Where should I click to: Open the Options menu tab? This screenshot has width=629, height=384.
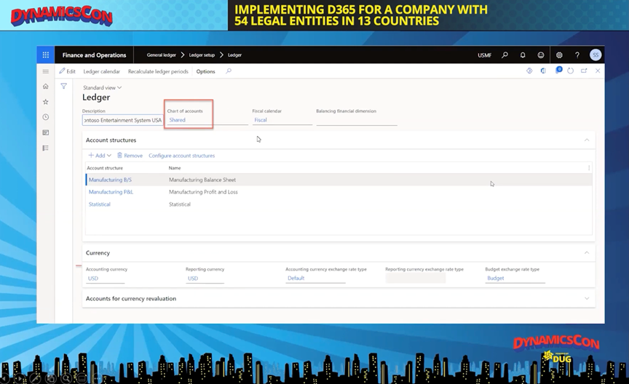205,71
